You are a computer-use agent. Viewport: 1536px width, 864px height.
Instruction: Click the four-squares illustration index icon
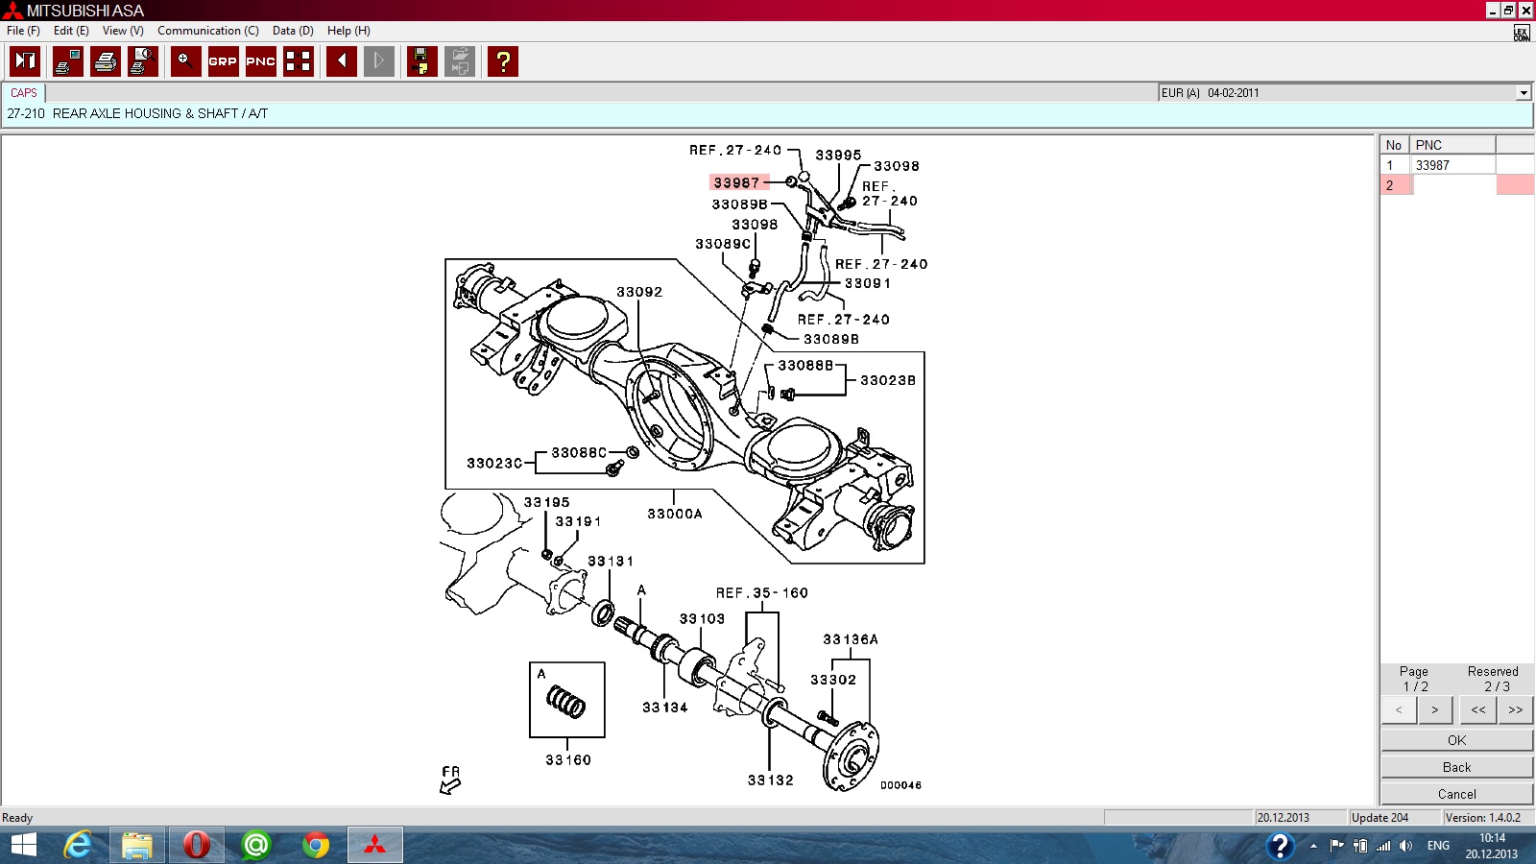point(299,61)
